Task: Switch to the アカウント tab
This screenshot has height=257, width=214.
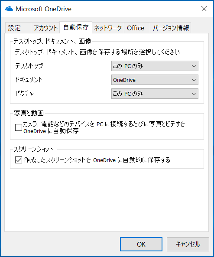Action: coord(45,28)
